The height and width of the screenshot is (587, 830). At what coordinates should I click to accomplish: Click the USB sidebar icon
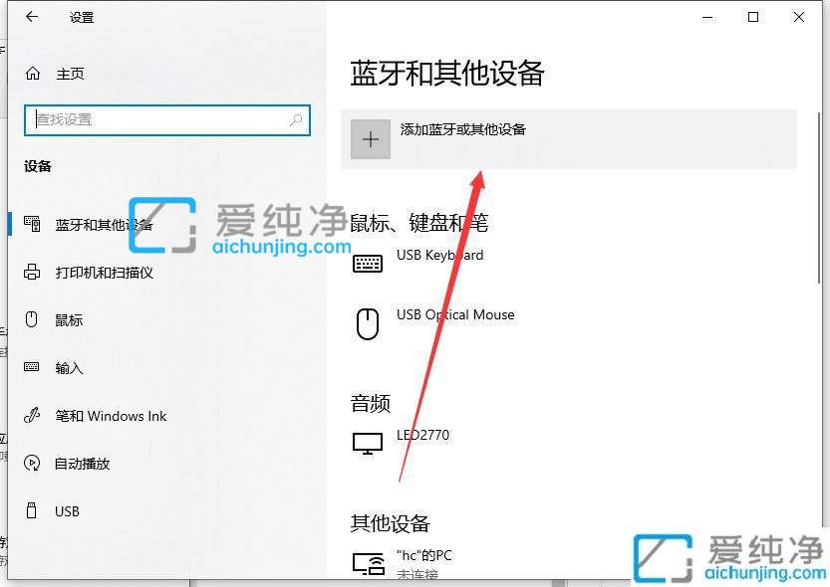pyautogui.click(x=33, y=511)
